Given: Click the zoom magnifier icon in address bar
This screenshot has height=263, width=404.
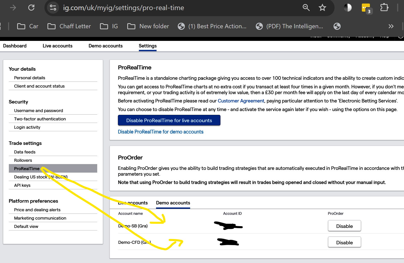Looking at the screenshot, I should pyautogui.click(x=306, y=8).
